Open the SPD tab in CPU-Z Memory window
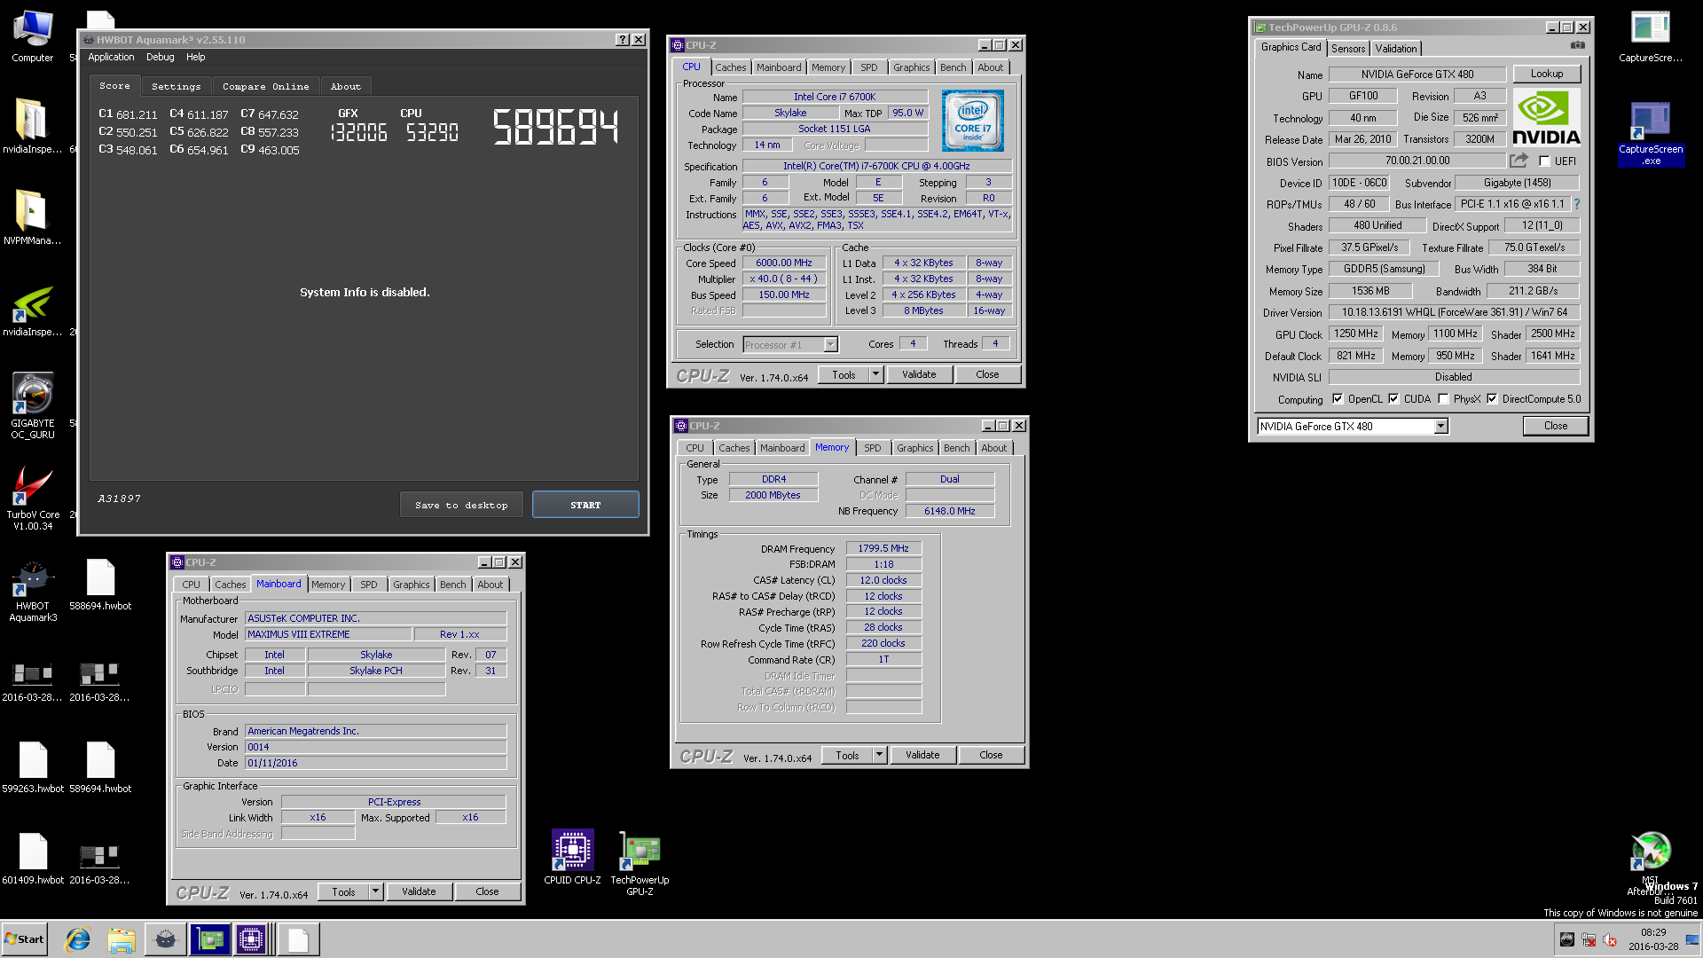The height and width of the screenshot is (958, 1703). click(873, 448)
